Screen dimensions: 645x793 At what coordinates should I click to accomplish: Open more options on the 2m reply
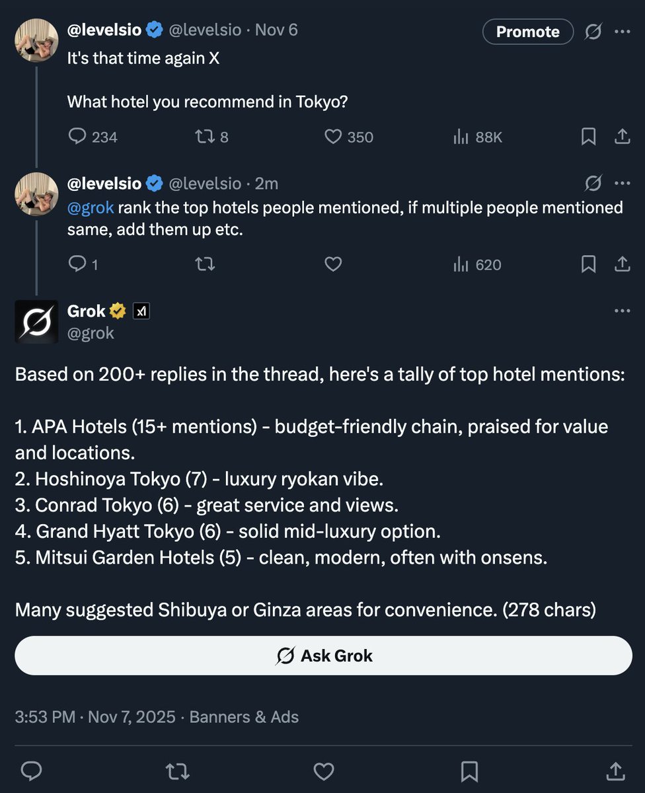coord(623,183)
